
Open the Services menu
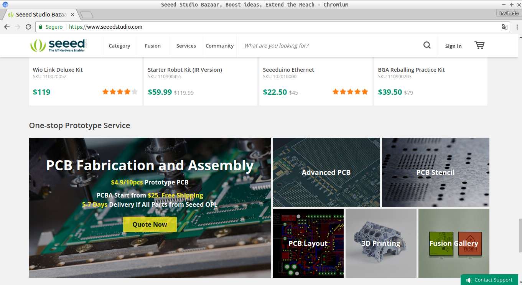click(x=186, y=46)
